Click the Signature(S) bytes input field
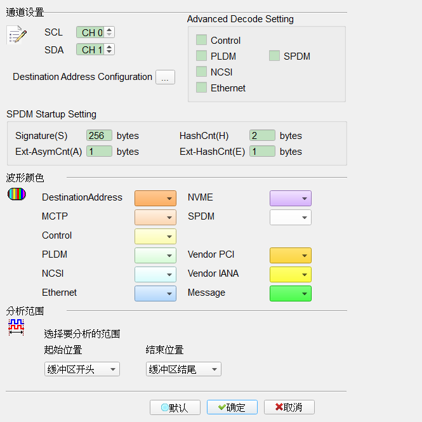Viewport: 422px width, 422px height. [99, 135]
